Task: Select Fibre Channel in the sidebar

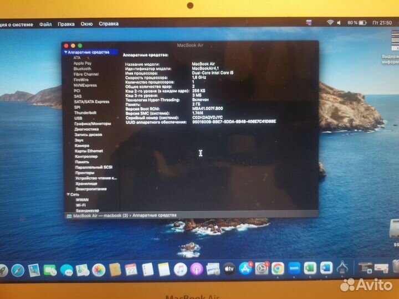Action: 86,74
